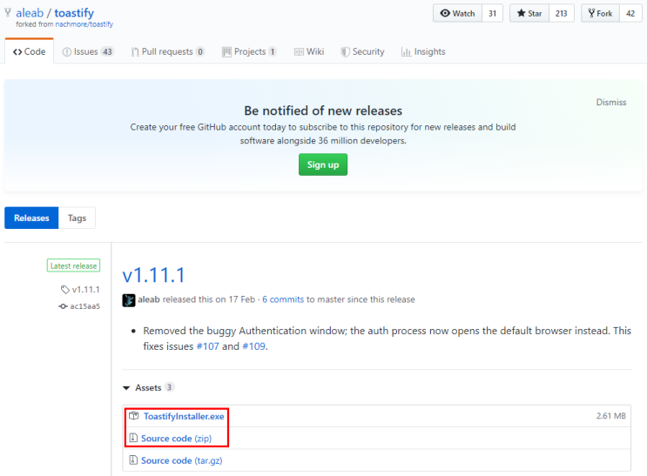The width and height of the screenshot is (647, 476).
Task: Click the tag icon next to v1.11.1
Action: pos(65,290)
